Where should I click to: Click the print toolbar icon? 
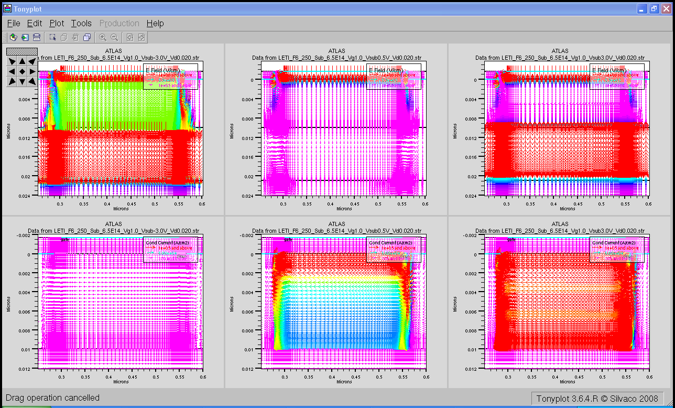point(37,37)
